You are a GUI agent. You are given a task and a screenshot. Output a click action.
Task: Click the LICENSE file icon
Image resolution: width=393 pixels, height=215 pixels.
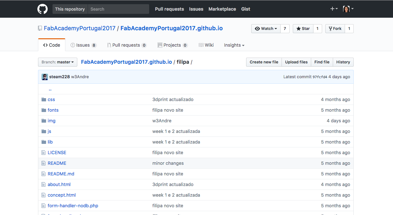coord(43,153)
